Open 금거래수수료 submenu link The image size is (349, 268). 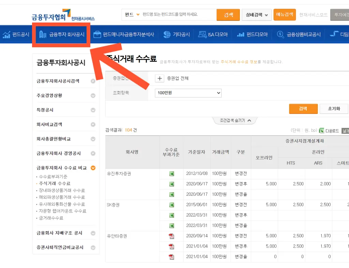click(51, 218)
